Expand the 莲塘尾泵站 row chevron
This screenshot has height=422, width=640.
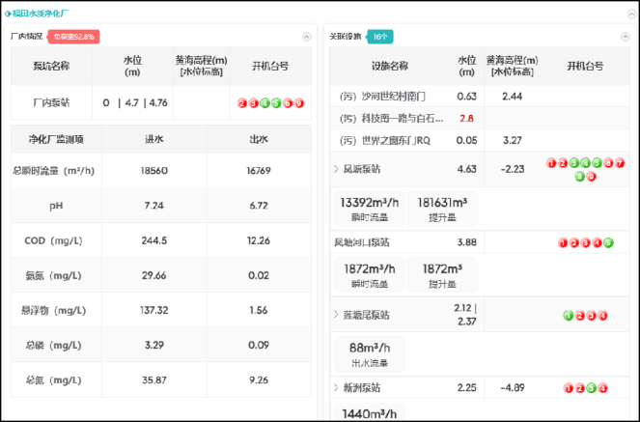coord(336,315)
